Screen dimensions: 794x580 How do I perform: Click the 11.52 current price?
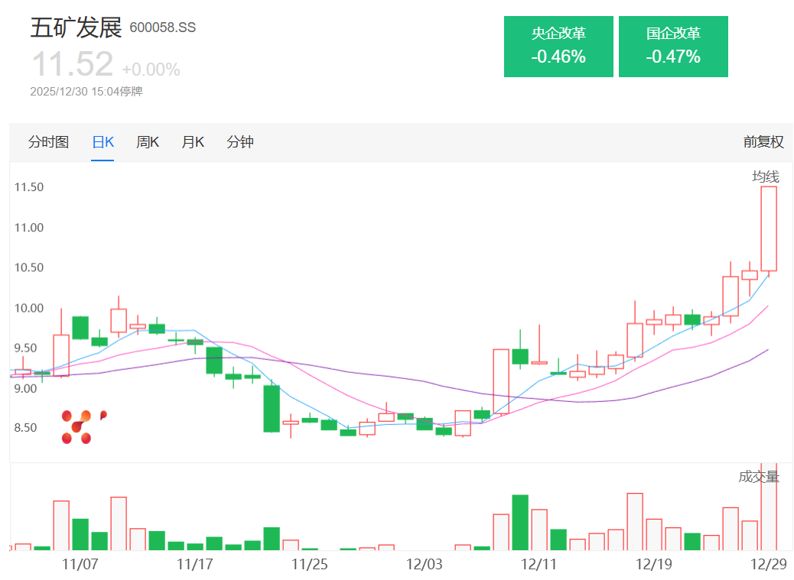pos(72,64)
